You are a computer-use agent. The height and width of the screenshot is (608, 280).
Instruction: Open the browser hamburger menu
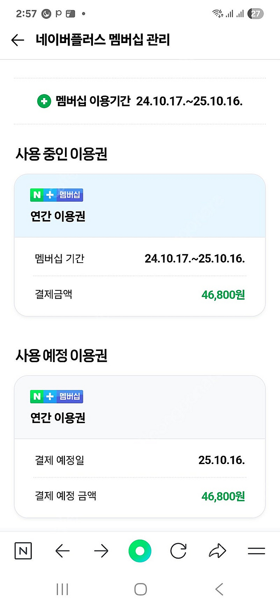pos(256,551)
